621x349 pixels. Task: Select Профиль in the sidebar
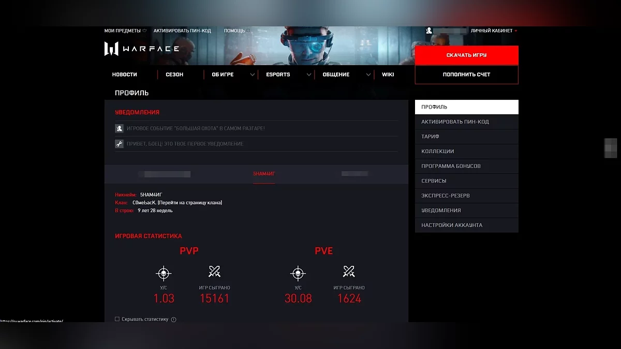click(467, 107)
